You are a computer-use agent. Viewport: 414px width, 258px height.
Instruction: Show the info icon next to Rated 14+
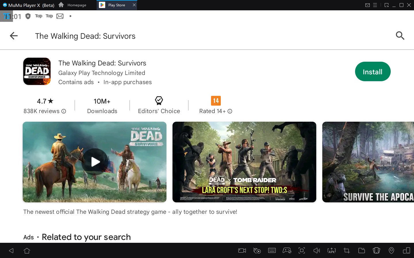coord(230,111)
